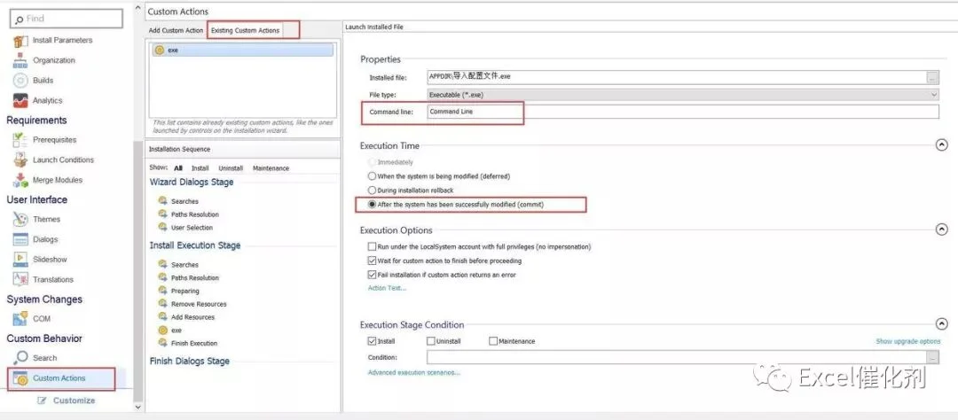Switch to Existing Custom Actions tab
The width and height of the screenshot is (958, 420).
point(246,30)
